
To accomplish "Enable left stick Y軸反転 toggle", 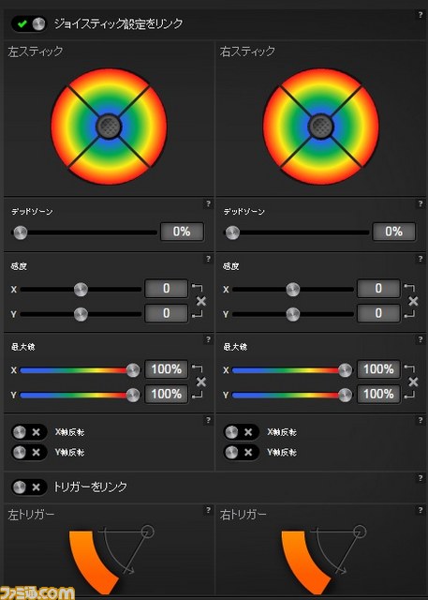I will pyautogui.click(x=29, y=452).
